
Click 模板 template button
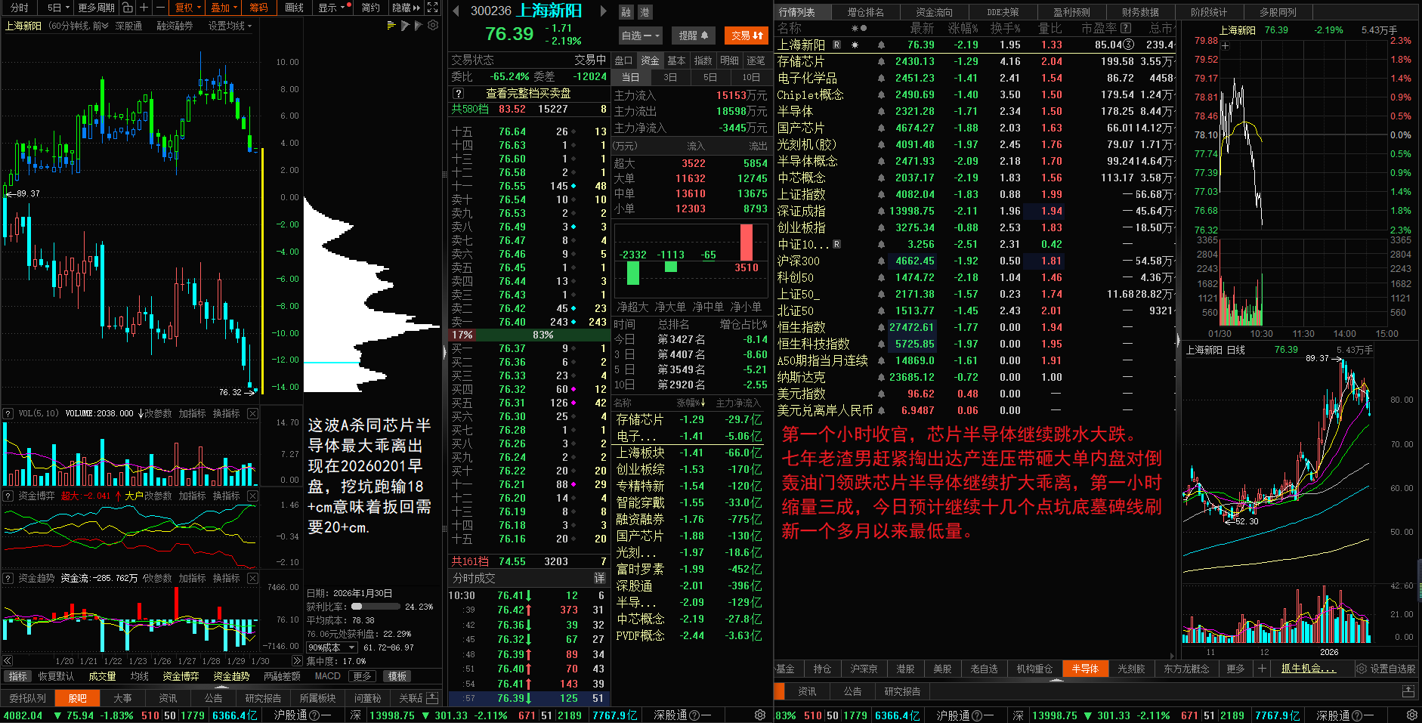click(397, 676)
